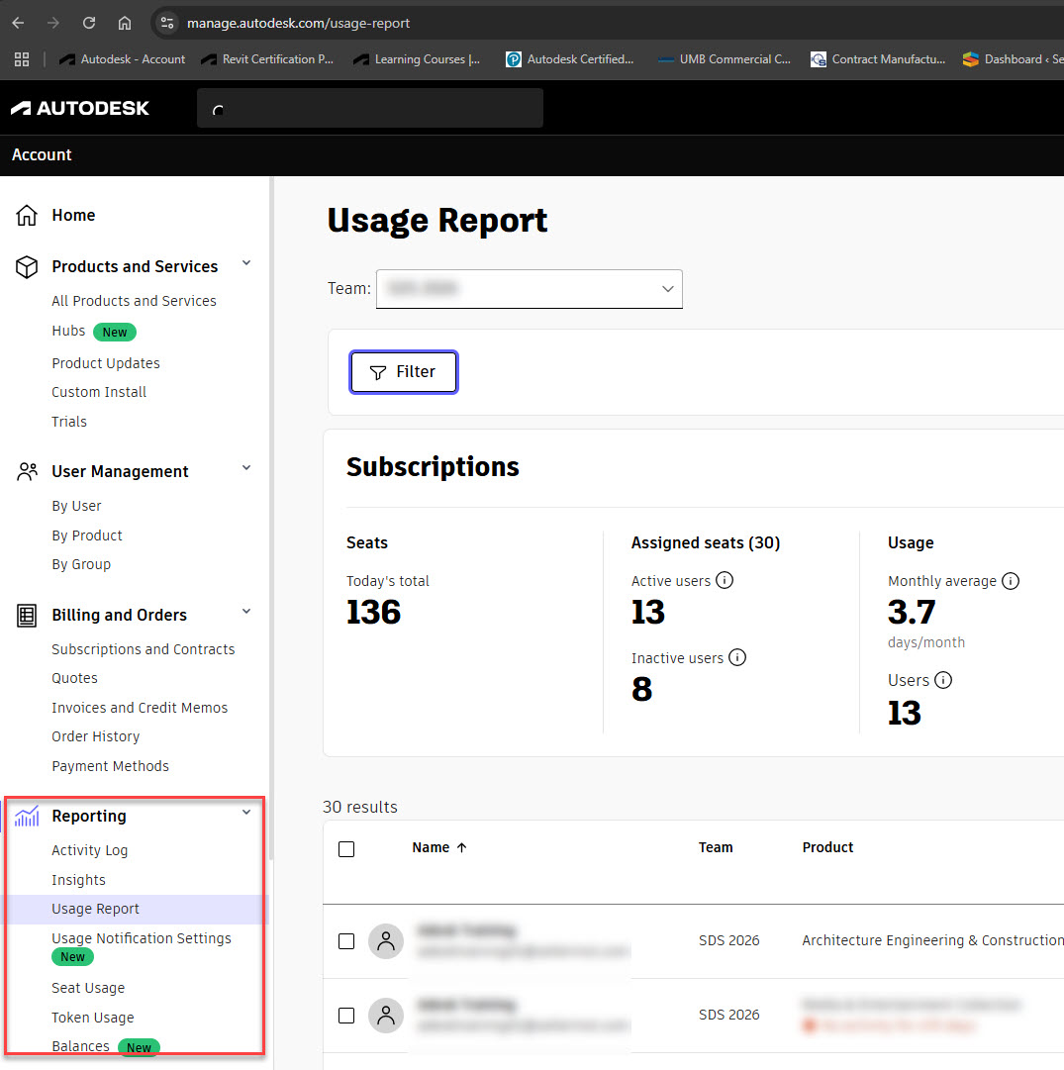Viewport: 1064px width, 1070px height.
Task: Sort results by the Name column header
Action: point(431,847)
